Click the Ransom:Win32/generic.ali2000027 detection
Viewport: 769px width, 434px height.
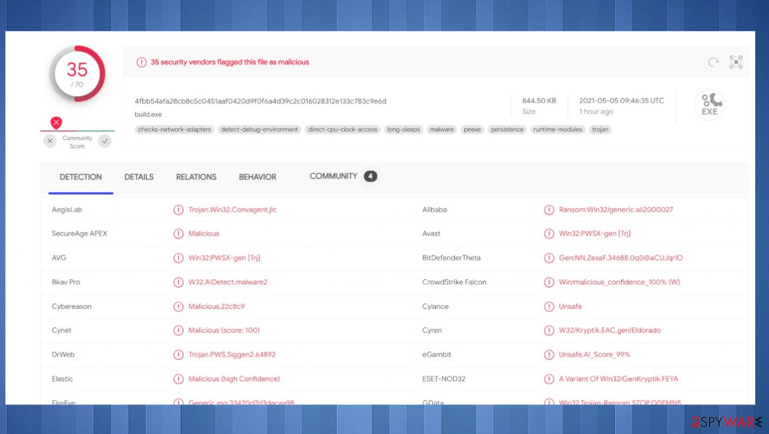tap(616, 210)
